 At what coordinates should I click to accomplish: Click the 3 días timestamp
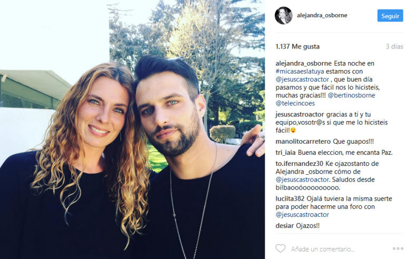click(394, 47)
